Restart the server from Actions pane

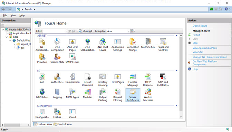click(x=196, y=35)
